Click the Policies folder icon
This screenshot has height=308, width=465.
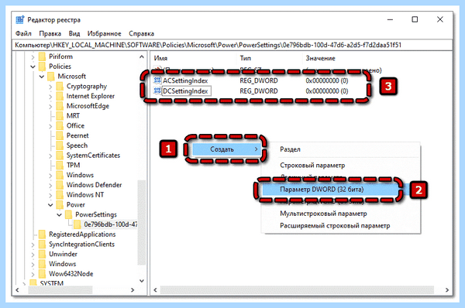click(43, 67)
